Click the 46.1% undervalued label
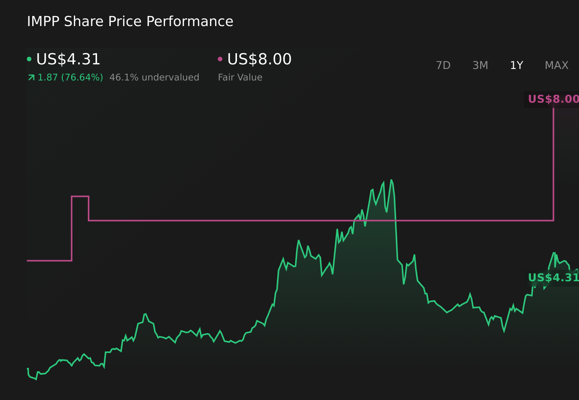This screenshot has height=400, width=579. (154, 77)
